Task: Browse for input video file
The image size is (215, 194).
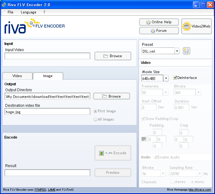Action: coord(113,56)
